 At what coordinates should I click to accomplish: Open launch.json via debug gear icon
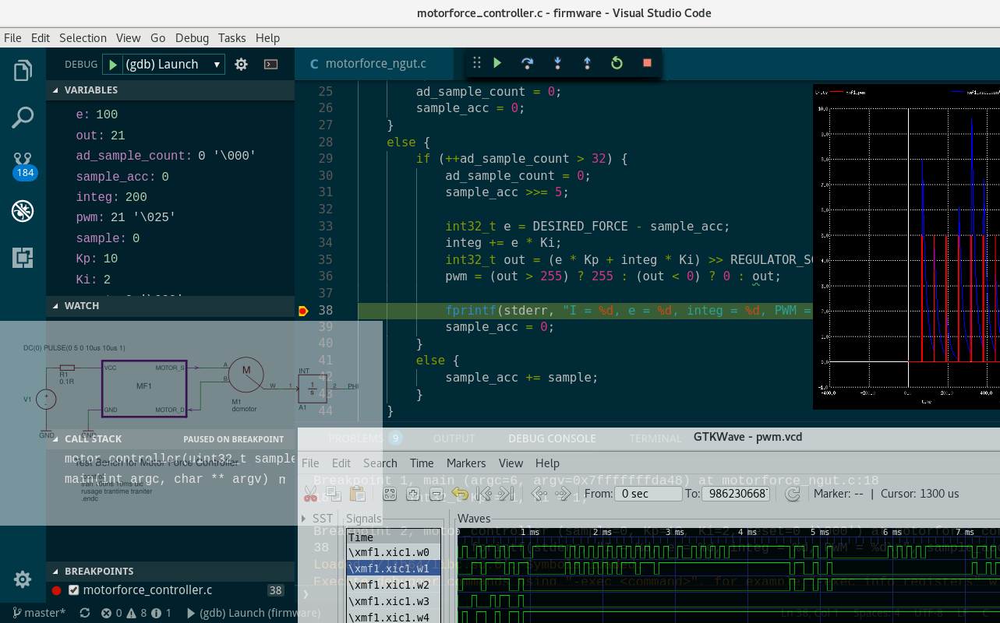pos(241,65)
